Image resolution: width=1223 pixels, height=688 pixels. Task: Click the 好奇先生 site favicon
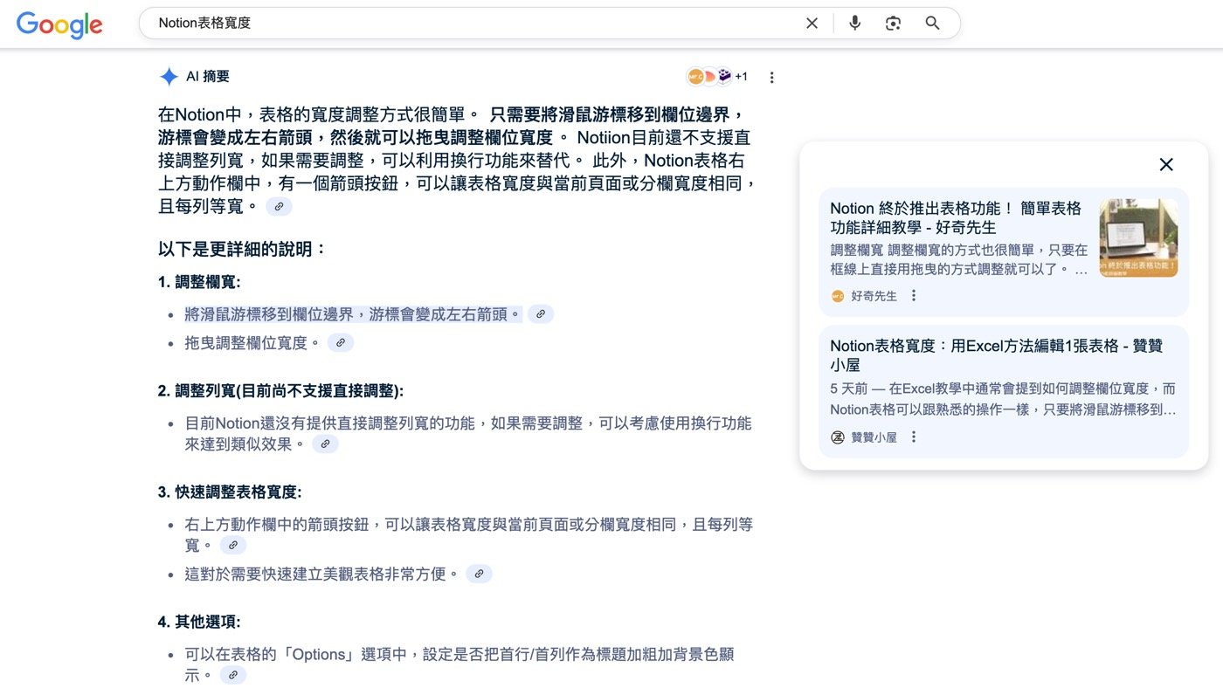tap(838, 296)
